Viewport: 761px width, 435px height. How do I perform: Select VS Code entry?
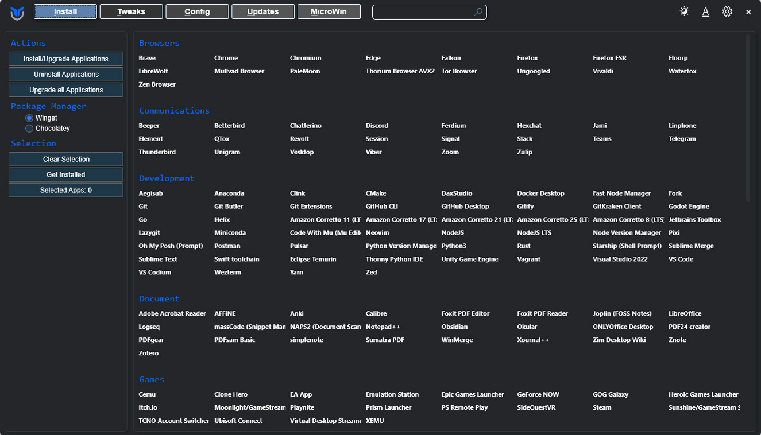click(681, 259)
